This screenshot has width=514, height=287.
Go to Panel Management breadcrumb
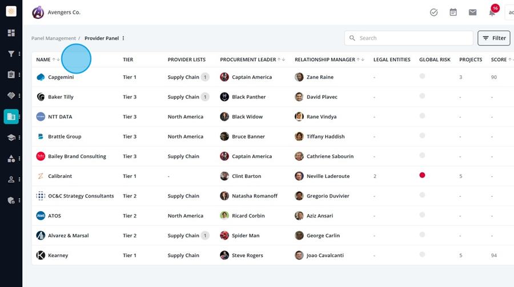(x=54, y=38)
